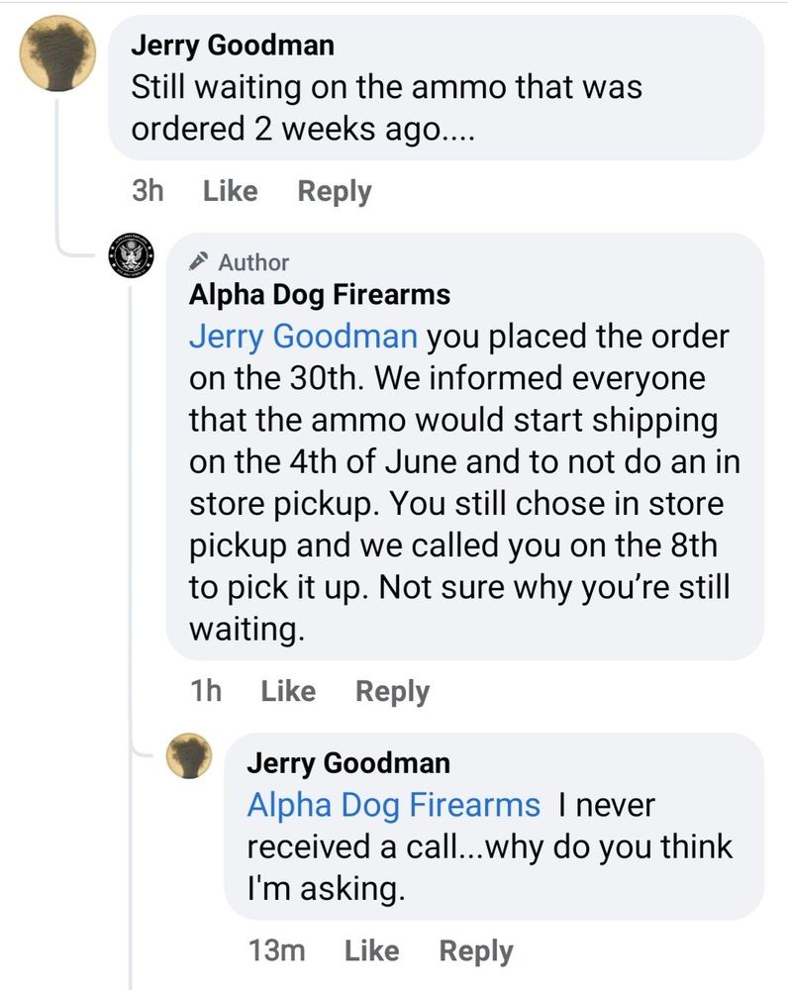
Task: Reply to the "never received a call" comment
Action: (x=476, y=951)
